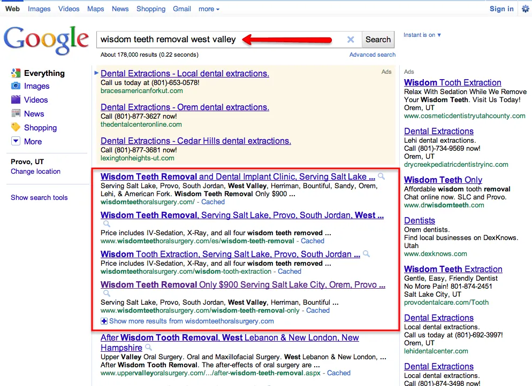Open 'After Wisdom Tooth Removal, West Lebanon' result
The width and height of the screenshot is (532, 386).
230,343
